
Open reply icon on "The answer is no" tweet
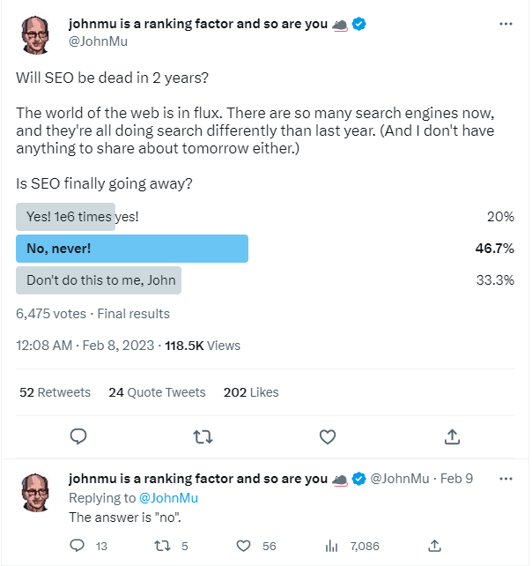click(77, 546)
